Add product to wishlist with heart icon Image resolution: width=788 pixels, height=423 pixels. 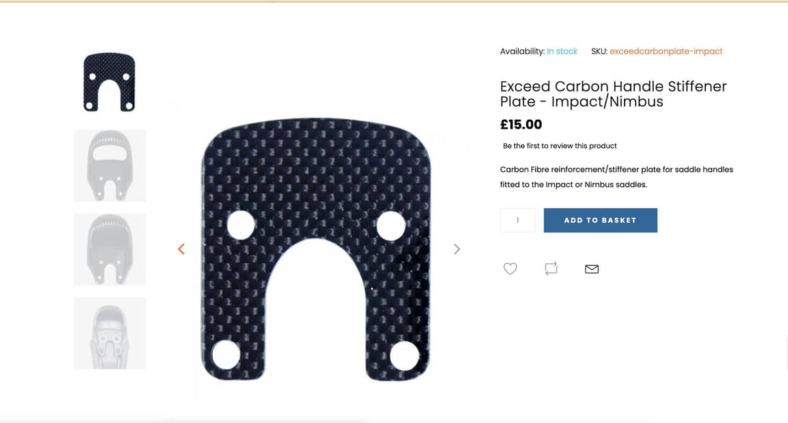pyautogui.click(x=510, y=269)
